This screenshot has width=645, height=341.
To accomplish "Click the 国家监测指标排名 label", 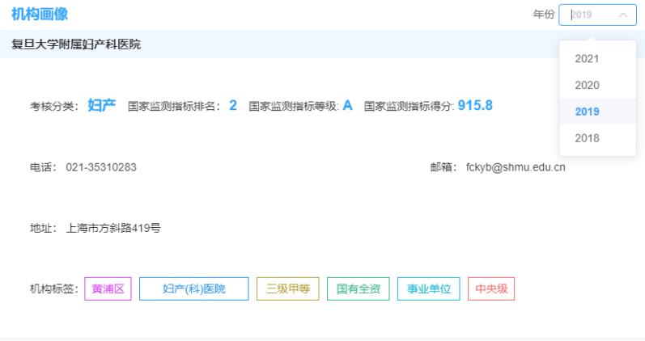I will coord(174,107).
